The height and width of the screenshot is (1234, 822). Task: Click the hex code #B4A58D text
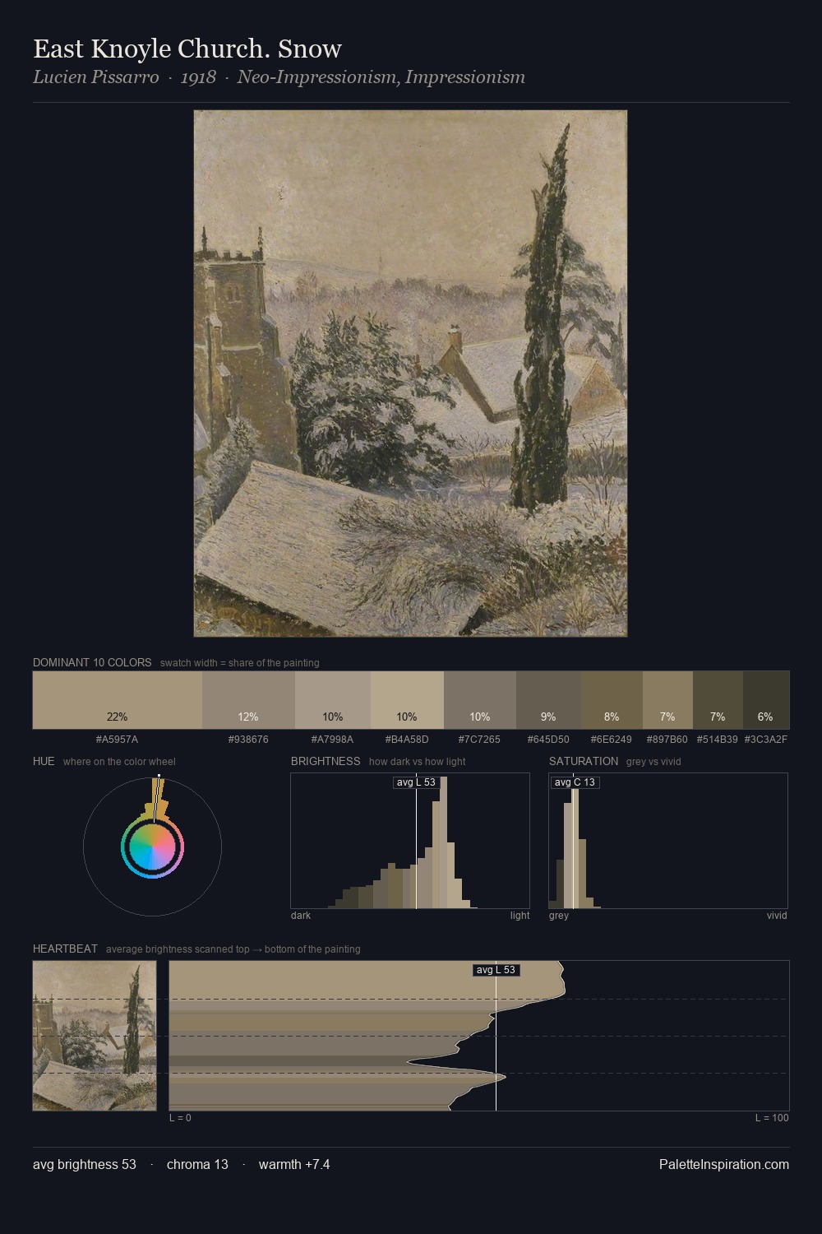[407, 740]
